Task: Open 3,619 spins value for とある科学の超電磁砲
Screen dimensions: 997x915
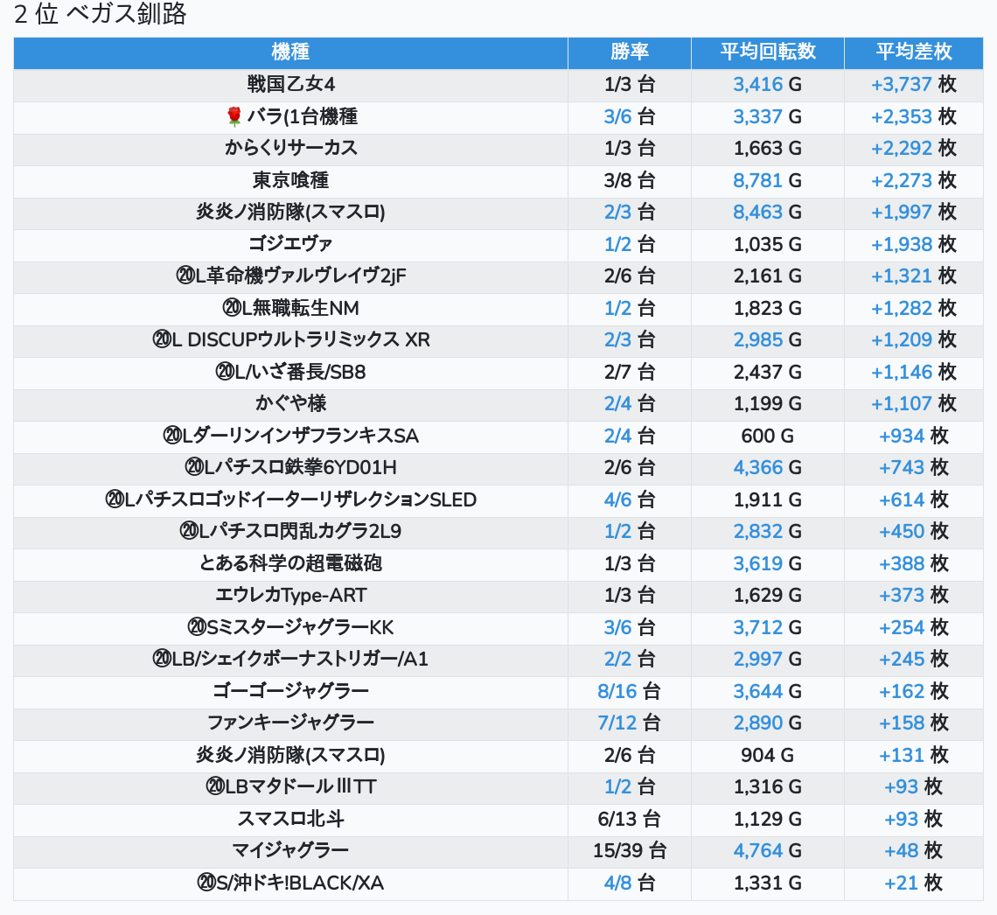Action: pos(757,563)
